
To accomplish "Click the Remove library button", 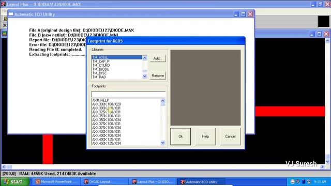I will [x=158, y=75].
